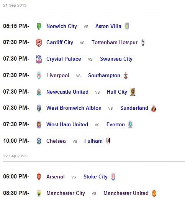Image resolution: width=185 pixels, height=203 pixels.
Task: Click the Cardiff City club crest
Action: click(39, 43)
